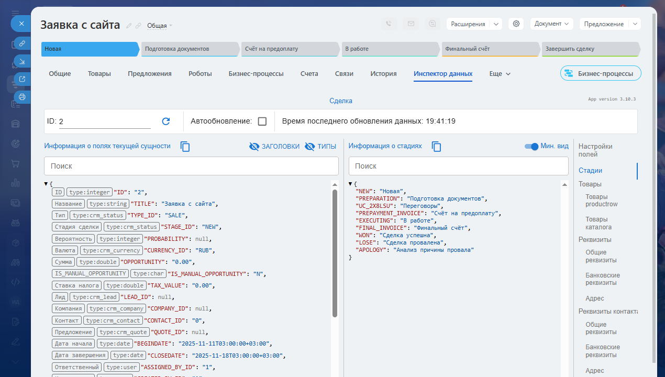This screenshot has height=377, width=665.
Task: Click the refresh icon next to ID field
Action: [x=166, y=121]
